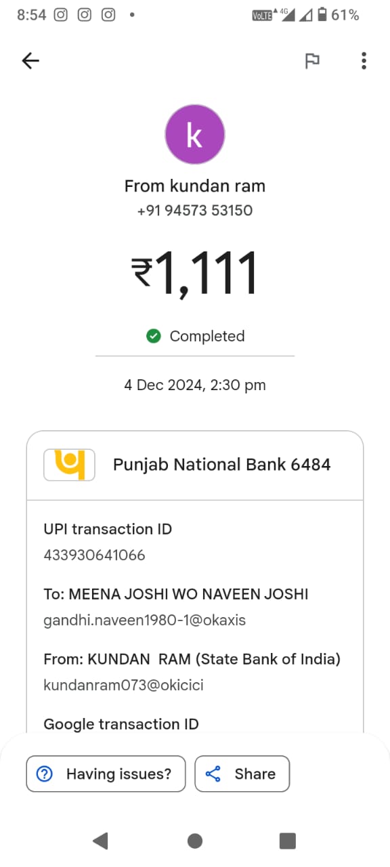Tap the Punjab National Bank 6484 header

tap(195, 465)
